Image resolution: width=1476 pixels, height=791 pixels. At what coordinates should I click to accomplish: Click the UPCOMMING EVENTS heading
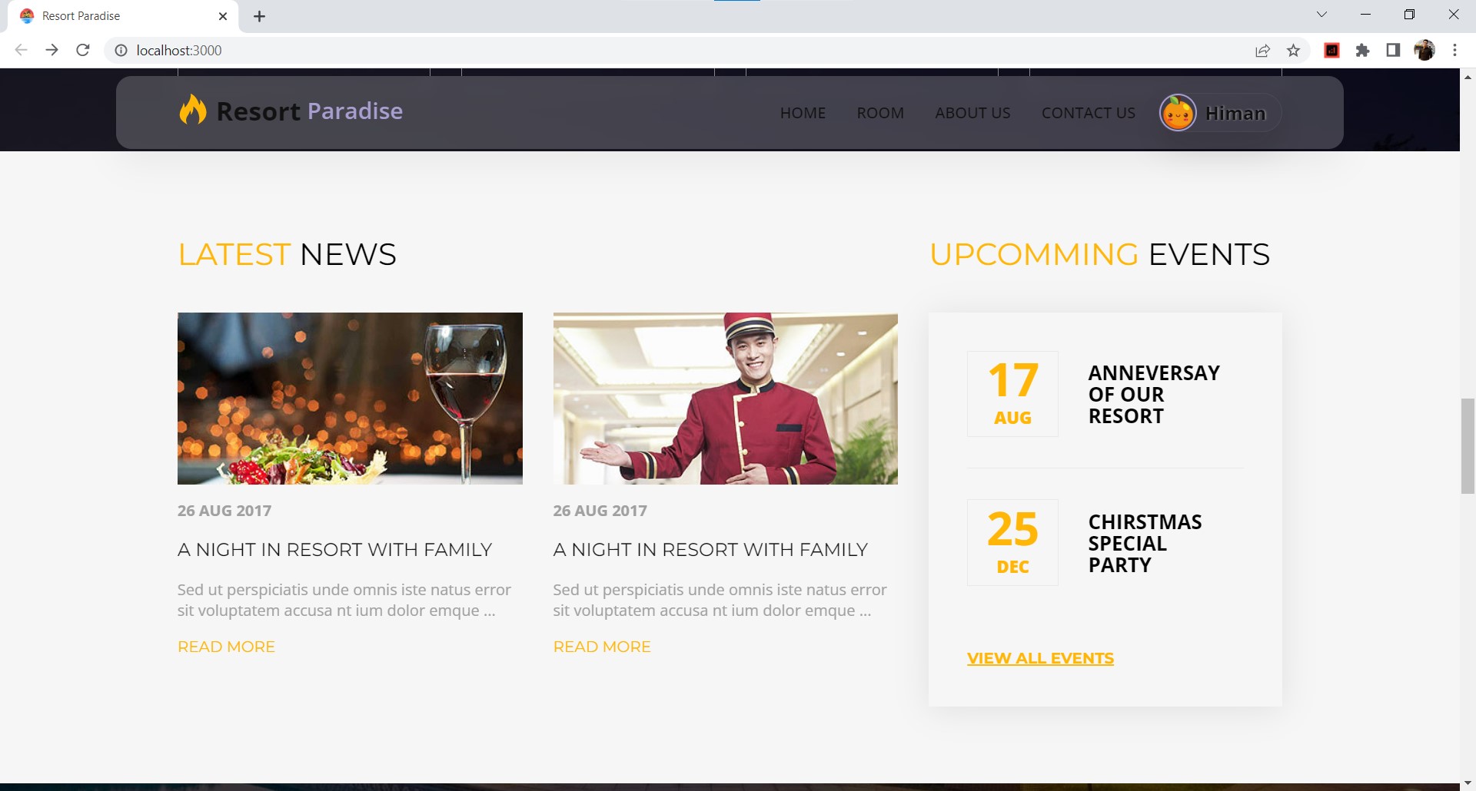point(1099,254)
